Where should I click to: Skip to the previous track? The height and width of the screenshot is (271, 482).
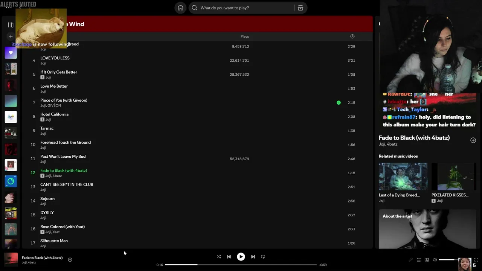click(x=229, y=257)
